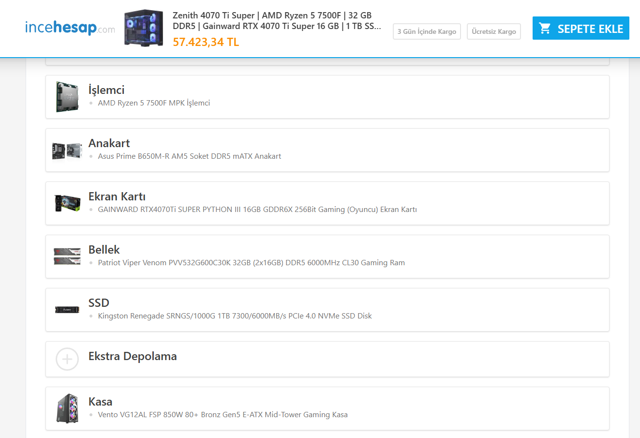The width and height of the screenshot is (640, 438).
Task: Select the Kingston Renegade SSD item text
Action: point(235,316)
